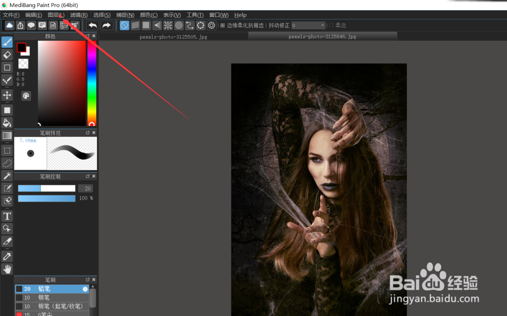Select the Eraser tool

pyautogui.click(x=7, y=55)
